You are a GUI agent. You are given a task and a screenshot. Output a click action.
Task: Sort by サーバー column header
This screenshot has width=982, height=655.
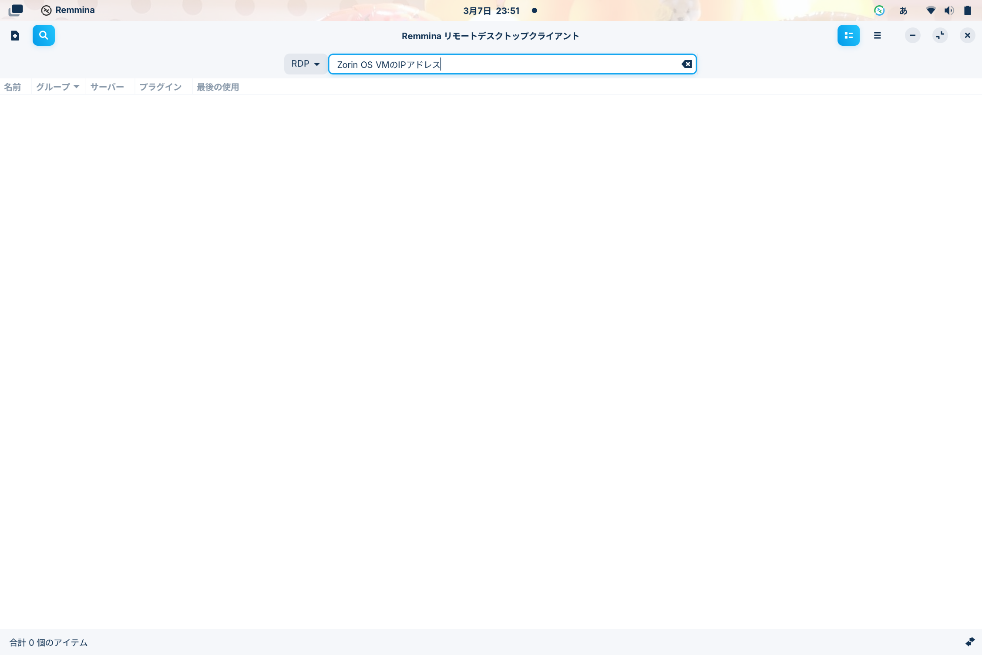point(107,87)
